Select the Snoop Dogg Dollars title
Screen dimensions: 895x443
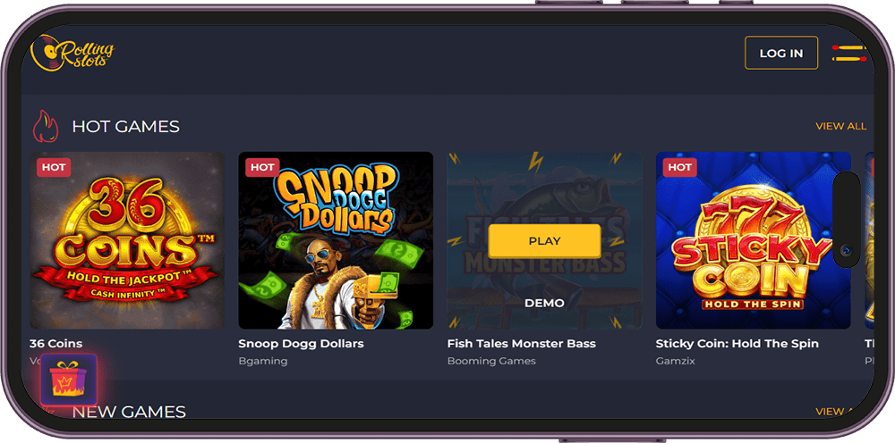coord(301,343)
